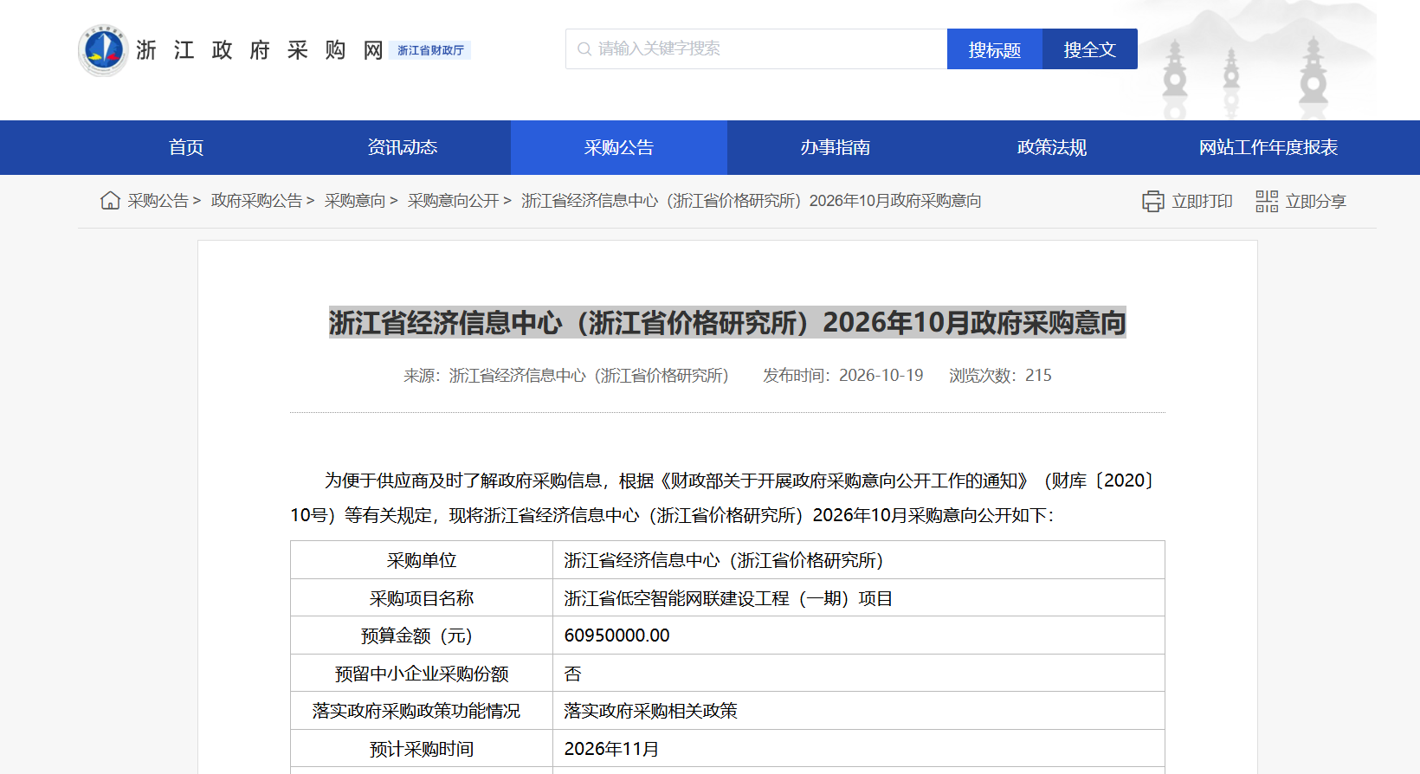Open 网站工作年度报表 navigation item

(x=1268, y=147)
